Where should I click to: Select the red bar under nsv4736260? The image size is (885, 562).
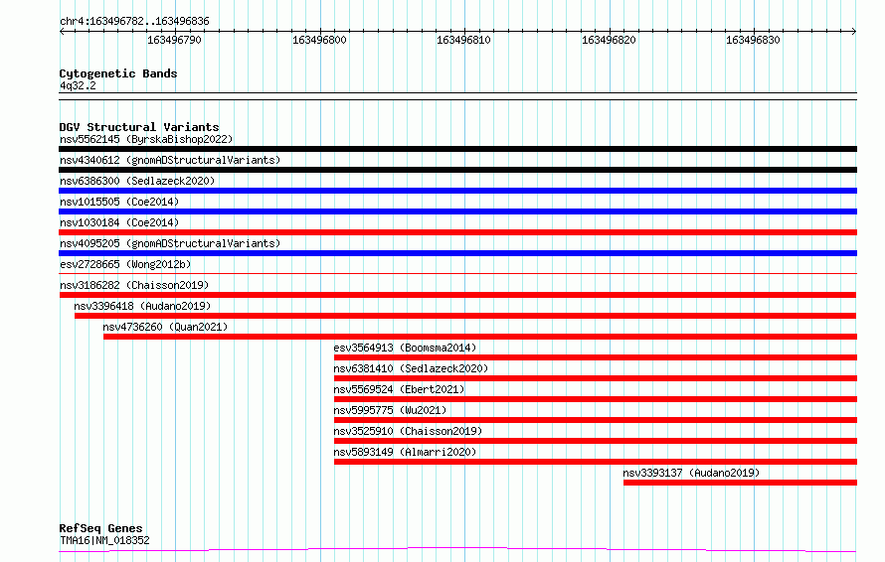coord(480,337)
